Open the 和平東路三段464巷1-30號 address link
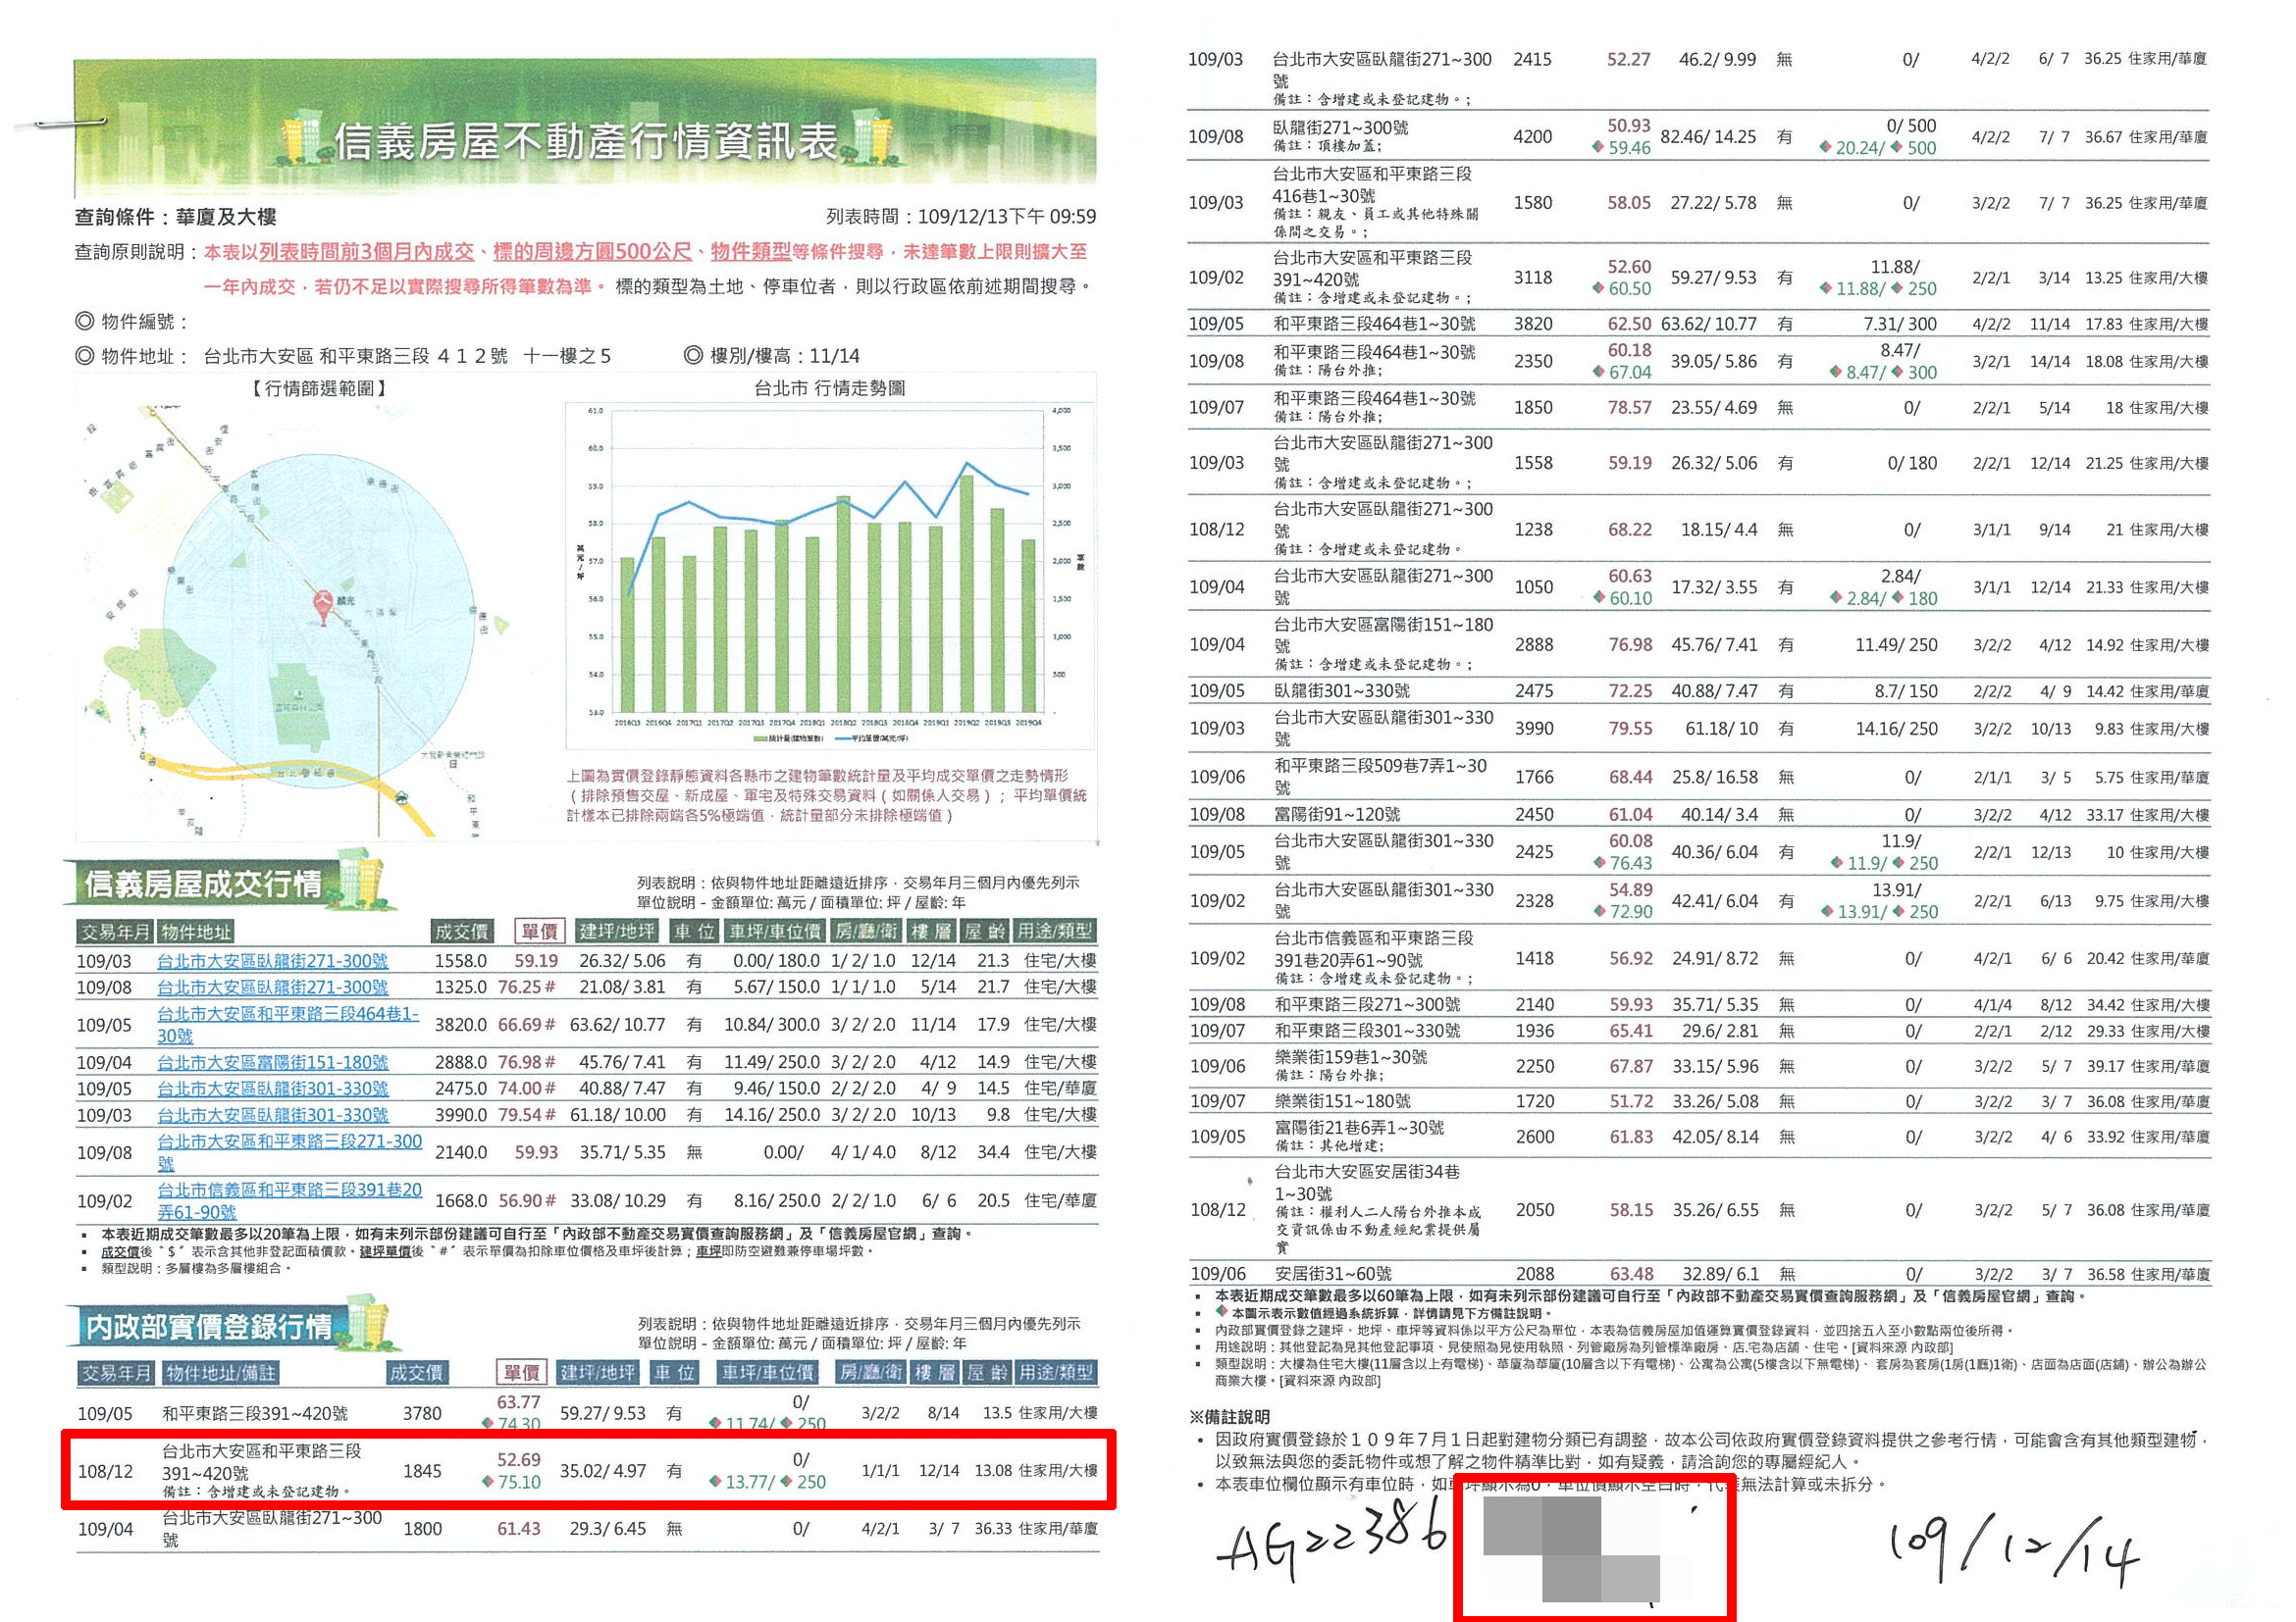The height and width of the screenshot is (1622, 2296). point(288,1025)
